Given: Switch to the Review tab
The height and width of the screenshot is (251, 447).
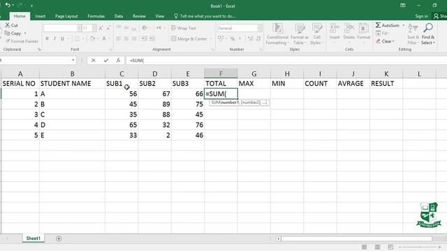Looking at the screenshot, I should [139, 16].
